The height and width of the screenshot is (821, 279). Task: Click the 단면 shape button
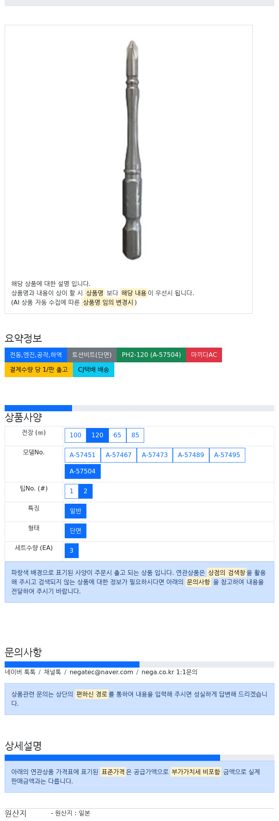point(76,531)
